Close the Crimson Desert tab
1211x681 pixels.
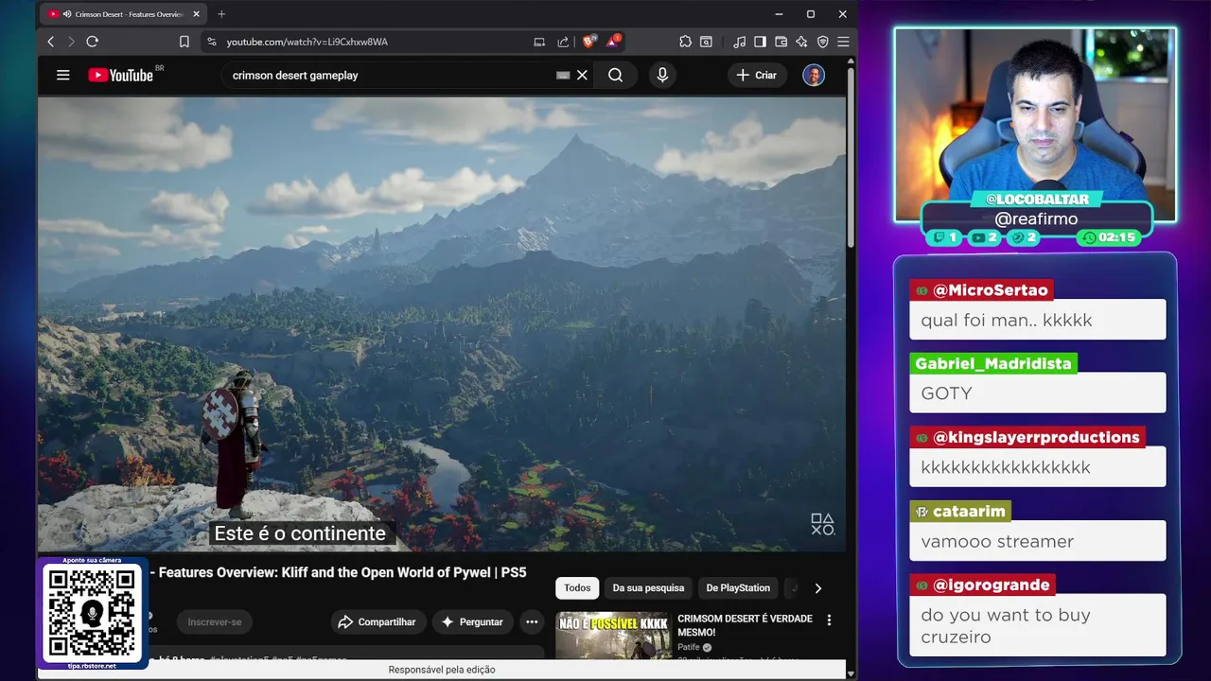[197, 14]
